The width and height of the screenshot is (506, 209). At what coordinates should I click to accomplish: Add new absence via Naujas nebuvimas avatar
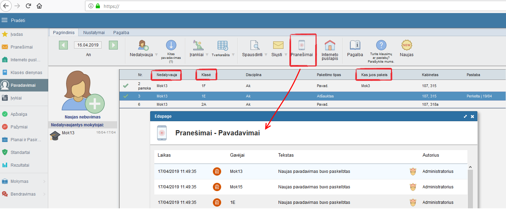[x=83, y=92]
